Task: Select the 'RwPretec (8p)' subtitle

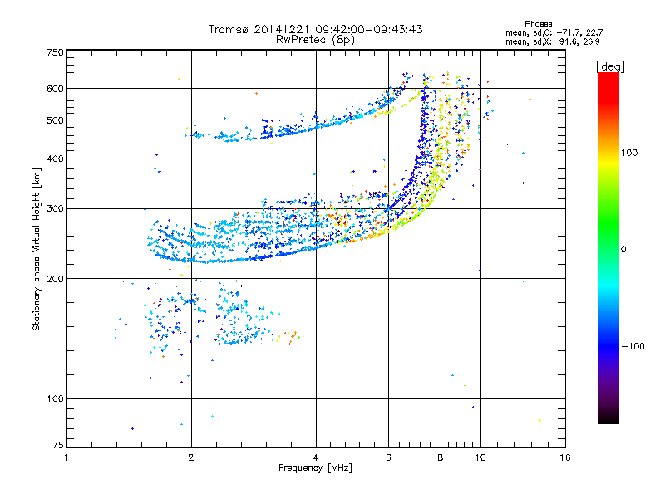Action: tap(315, 40)
